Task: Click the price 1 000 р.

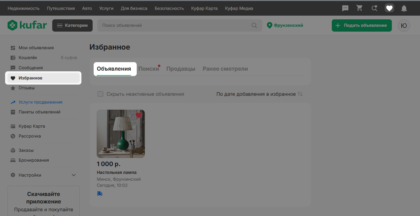Action: pyautogui.click(x=109, y=164)
